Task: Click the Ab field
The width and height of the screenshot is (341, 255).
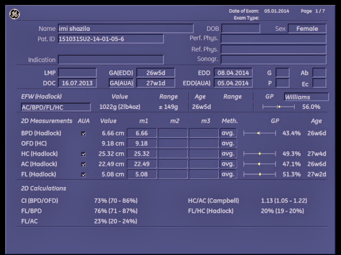Action: click(x=319, y=73)
